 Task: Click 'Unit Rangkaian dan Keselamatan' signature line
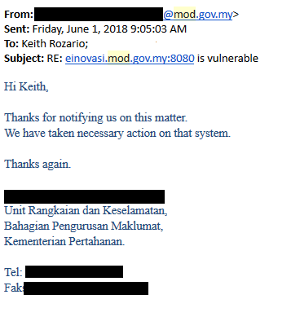86,210
